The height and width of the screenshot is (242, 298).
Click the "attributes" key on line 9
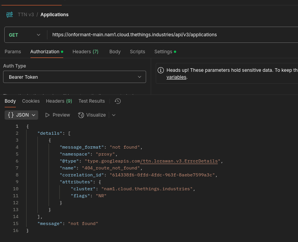click(x=76, y=182)
